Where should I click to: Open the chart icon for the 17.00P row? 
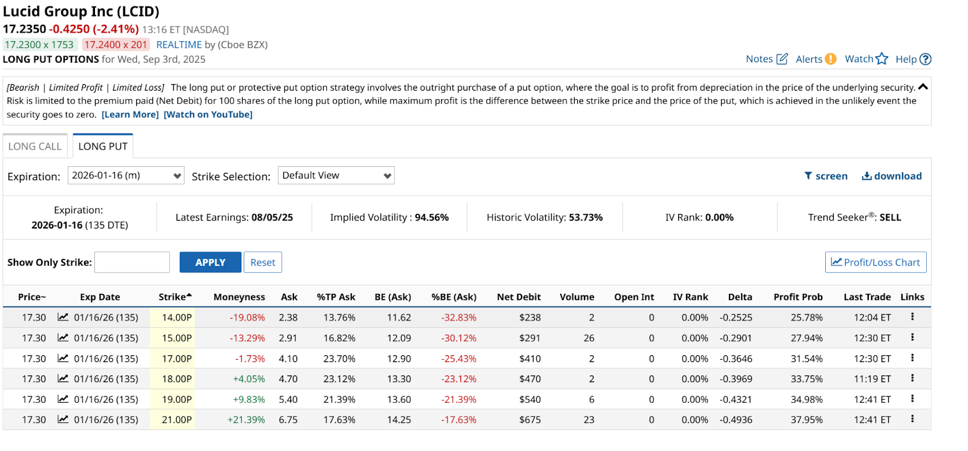(63, 358)
